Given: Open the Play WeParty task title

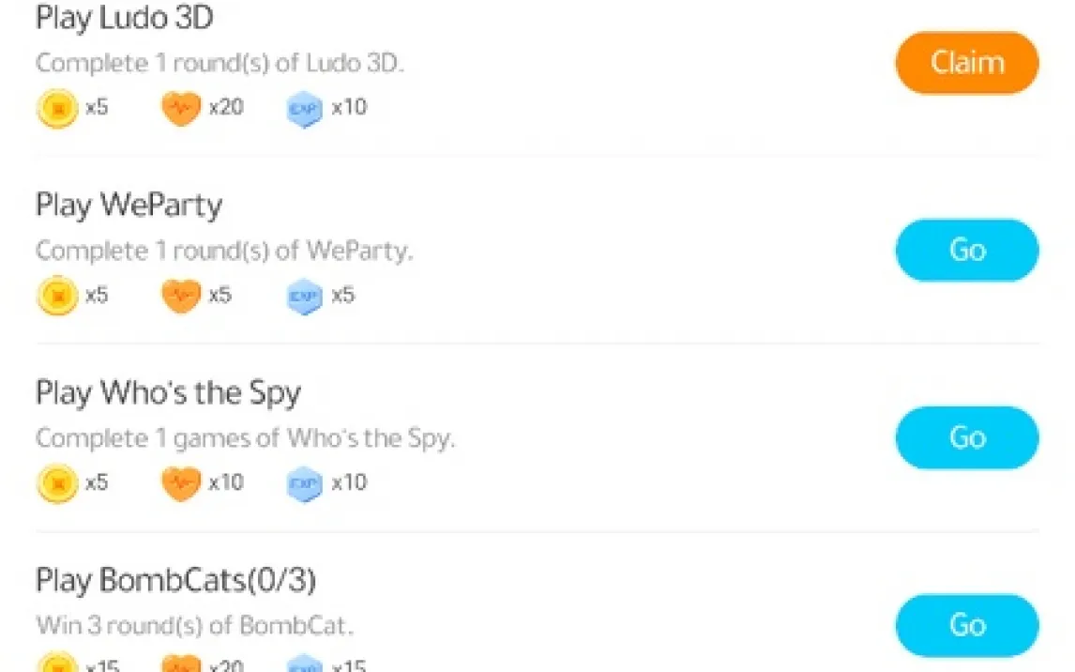Looking at the screenshot, I should (129, 205).
